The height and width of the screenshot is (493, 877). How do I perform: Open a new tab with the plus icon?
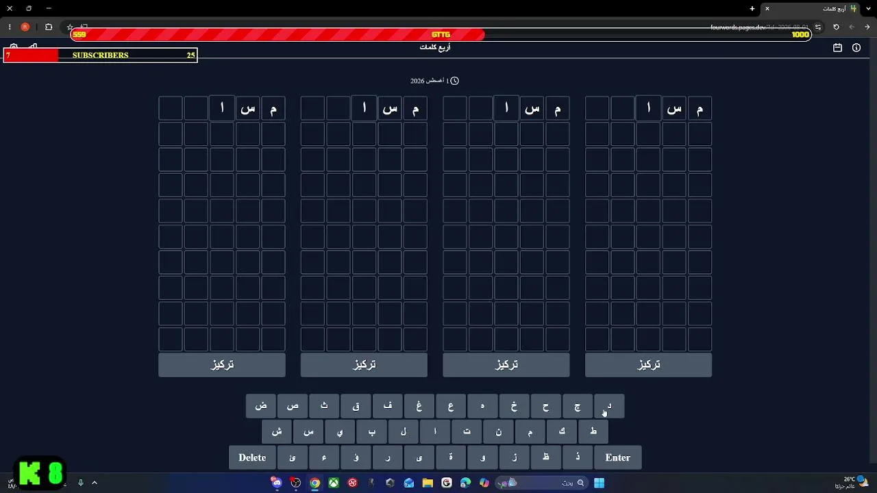[x=752, y=8]
